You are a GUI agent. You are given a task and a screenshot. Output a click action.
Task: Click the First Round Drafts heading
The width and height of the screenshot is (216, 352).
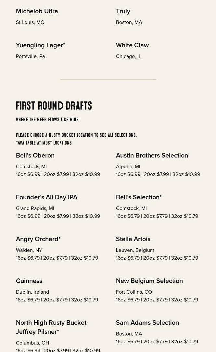pyautogui.click(x=54, y=106)
